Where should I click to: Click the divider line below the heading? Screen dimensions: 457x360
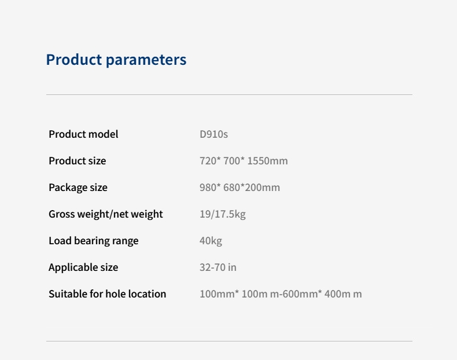[x=229, y=94]
